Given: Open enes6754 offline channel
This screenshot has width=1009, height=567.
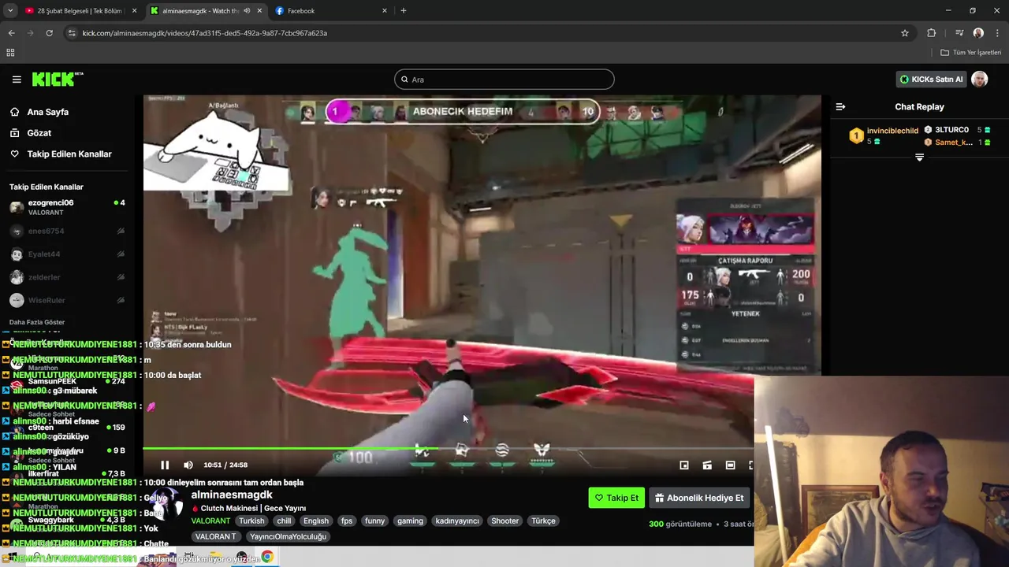Looking at the screenshot, I should pyautogui.click(x=67, y=231).
